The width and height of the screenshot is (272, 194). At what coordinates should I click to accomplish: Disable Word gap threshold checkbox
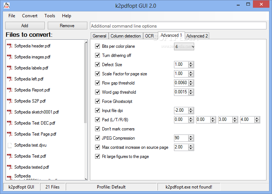(98, 92)
